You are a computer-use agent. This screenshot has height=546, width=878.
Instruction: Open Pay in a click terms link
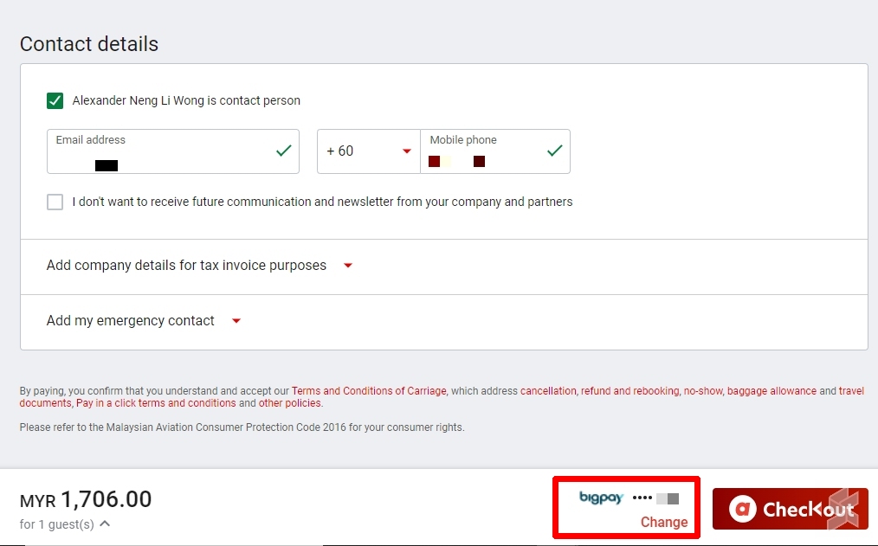coord(156,403)
